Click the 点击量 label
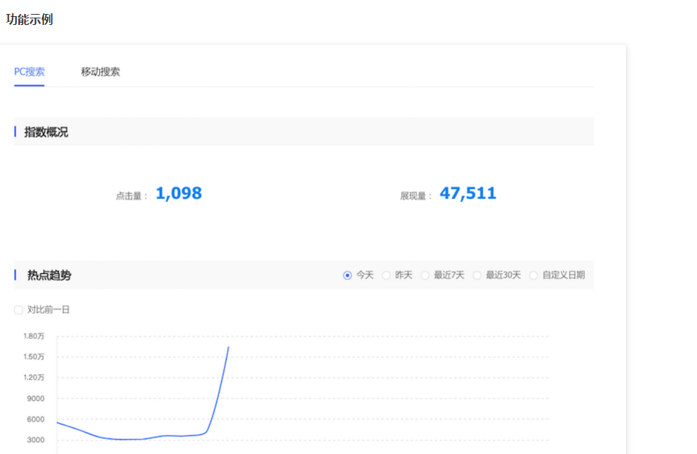 pyautogui.click(x=131, y=196)
